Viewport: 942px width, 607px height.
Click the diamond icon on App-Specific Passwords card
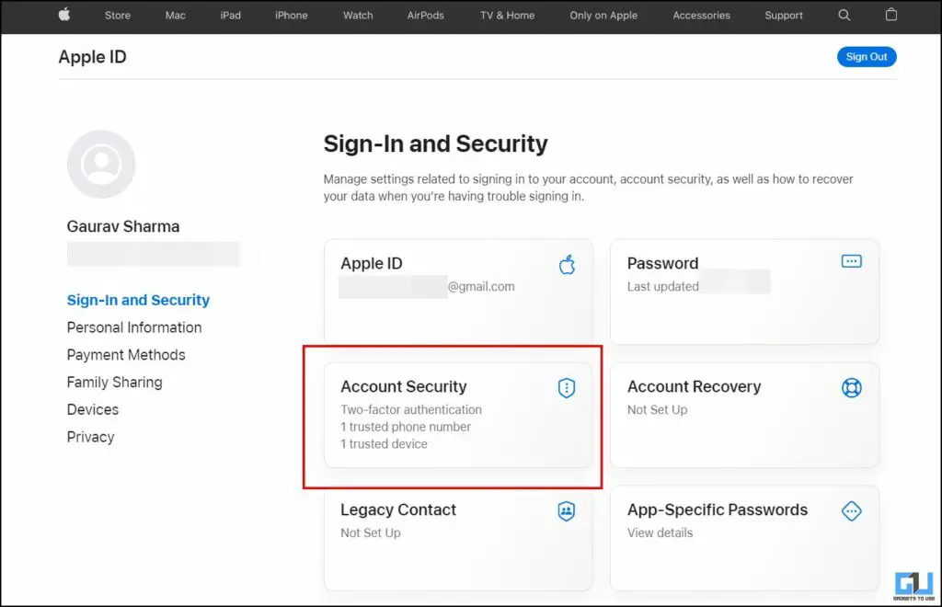(x=851, y=511)
